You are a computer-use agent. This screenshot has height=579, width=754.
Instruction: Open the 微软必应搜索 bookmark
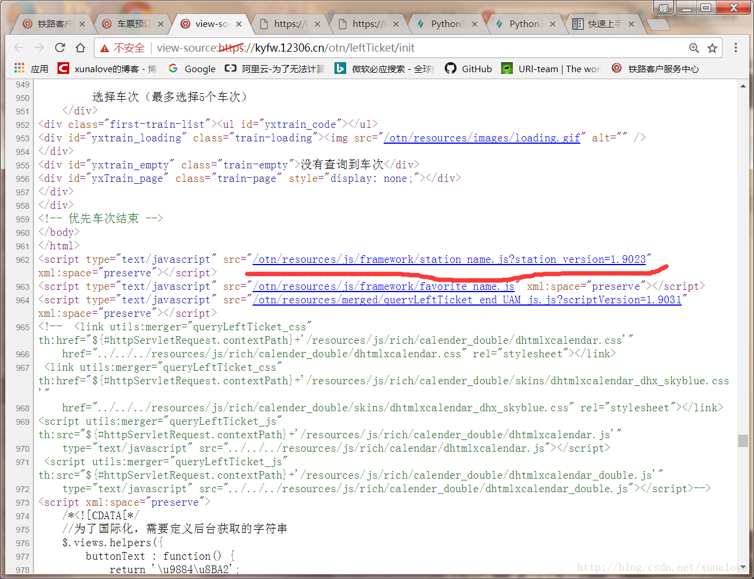(385, 69)
